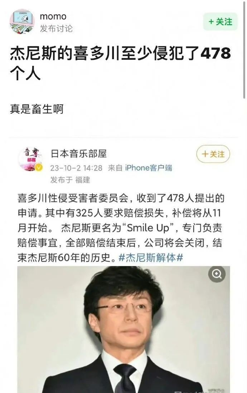The height and width of the screenshot is (393, 247).
Task: Click the 23-10-2 14:28 timestamp
Action: point(76,168)
